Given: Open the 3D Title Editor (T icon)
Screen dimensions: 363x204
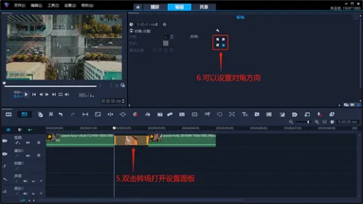Looking at the screenshot, I should (x=245, y=114).
